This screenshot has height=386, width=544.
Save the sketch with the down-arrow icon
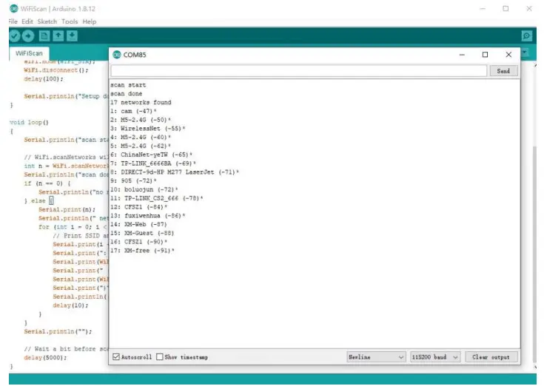(72, 35)
